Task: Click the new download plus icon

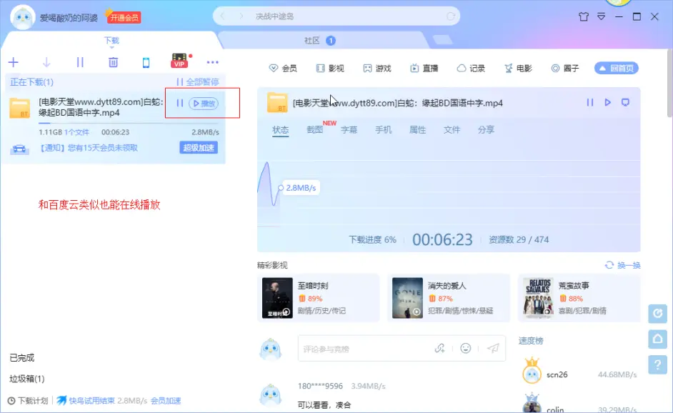Action: 14,62
